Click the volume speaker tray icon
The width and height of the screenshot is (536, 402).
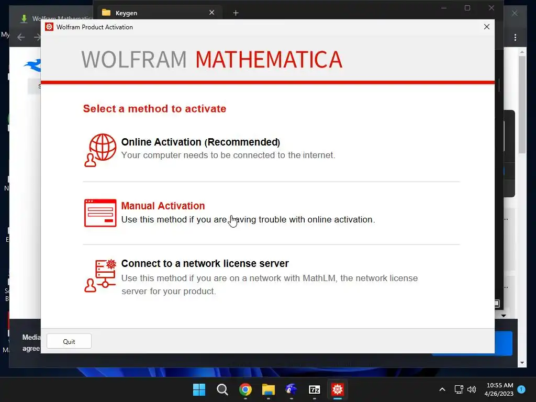472,389
